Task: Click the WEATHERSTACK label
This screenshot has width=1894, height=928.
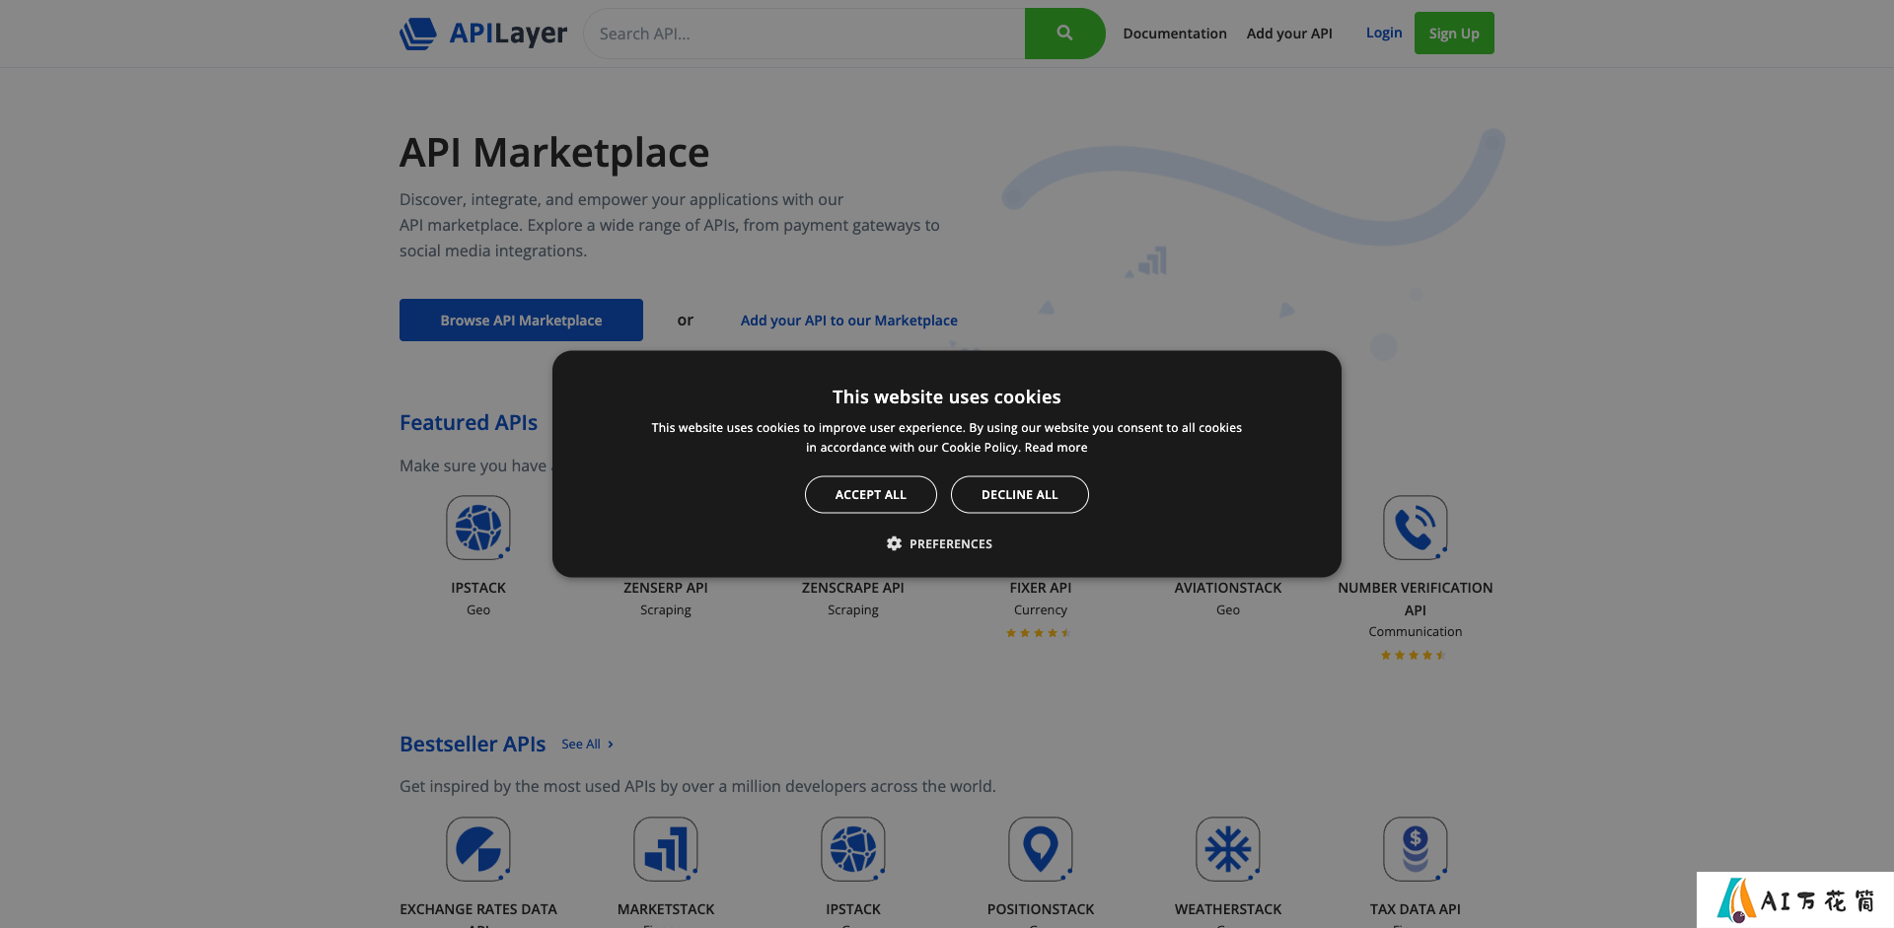Action: point(1228,909)
